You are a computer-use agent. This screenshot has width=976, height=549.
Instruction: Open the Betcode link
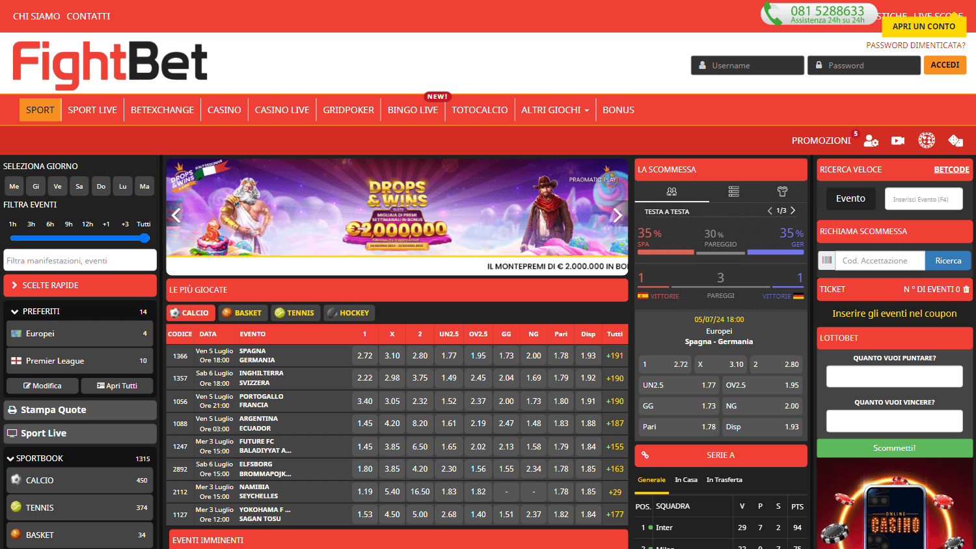(951, 170)
